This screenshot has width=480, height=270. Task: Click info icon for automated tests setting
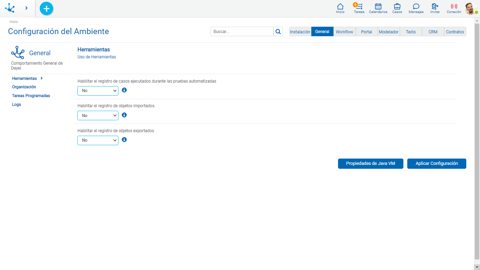[x=124, y=90]
